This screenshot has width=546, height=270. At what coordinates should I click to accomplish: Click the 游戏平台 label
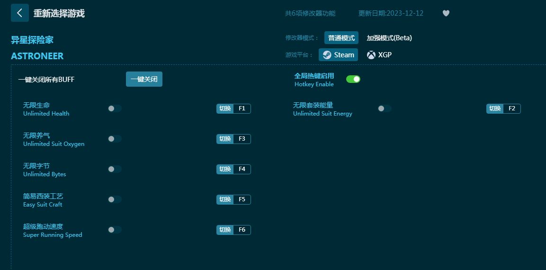[x=299, y=54]
